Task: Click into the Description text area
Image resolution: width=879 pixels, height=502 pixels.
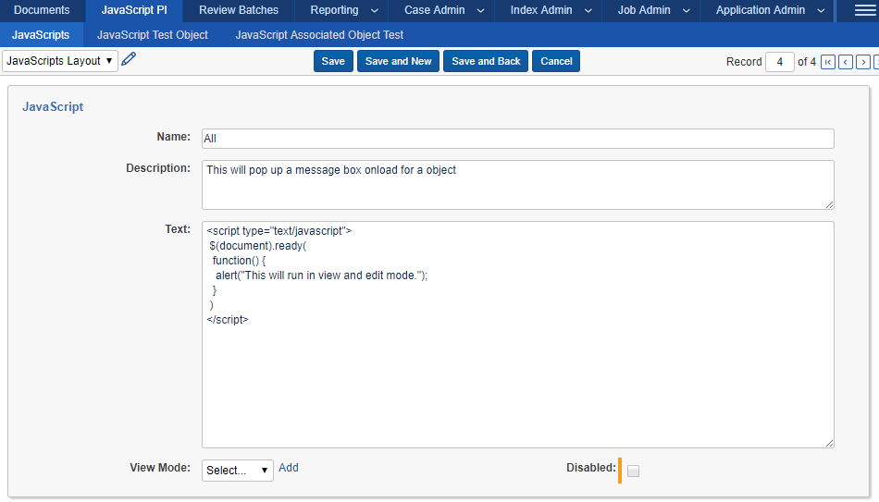Action: [518, 185]
